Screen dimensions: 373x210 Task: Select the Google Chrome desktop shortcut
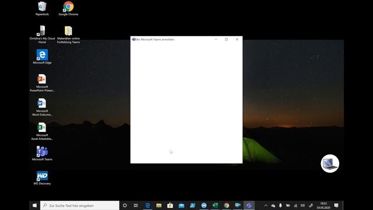[68, 8]
